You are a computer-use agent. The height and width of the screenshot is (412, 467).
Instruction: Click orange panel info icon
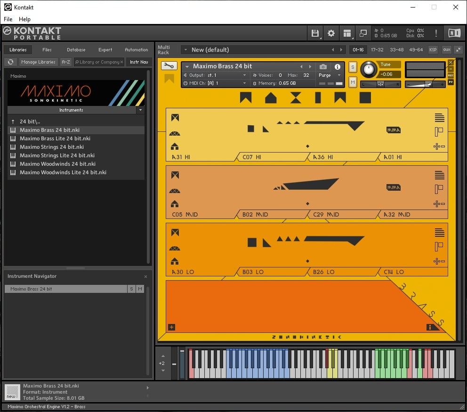pos(432,327)
